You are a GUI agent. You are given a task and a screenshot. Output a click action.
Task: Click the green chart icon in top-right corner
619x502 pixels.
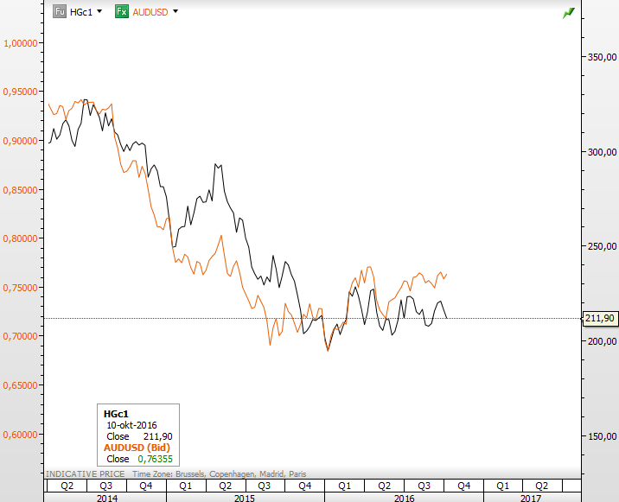tap(567, 12)
